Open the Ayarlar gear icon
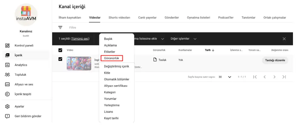This screenshot has height=127, width=296. [7, 106]
